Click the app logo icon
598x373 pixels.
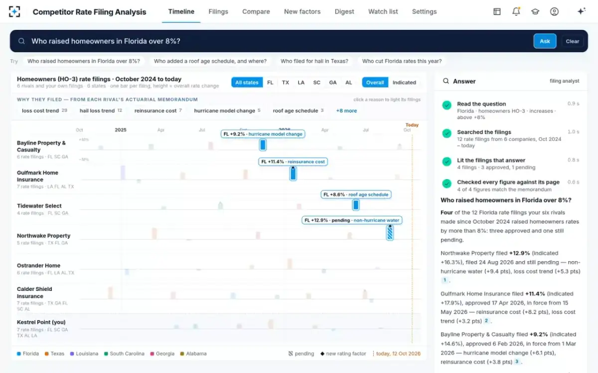(15, 11)
